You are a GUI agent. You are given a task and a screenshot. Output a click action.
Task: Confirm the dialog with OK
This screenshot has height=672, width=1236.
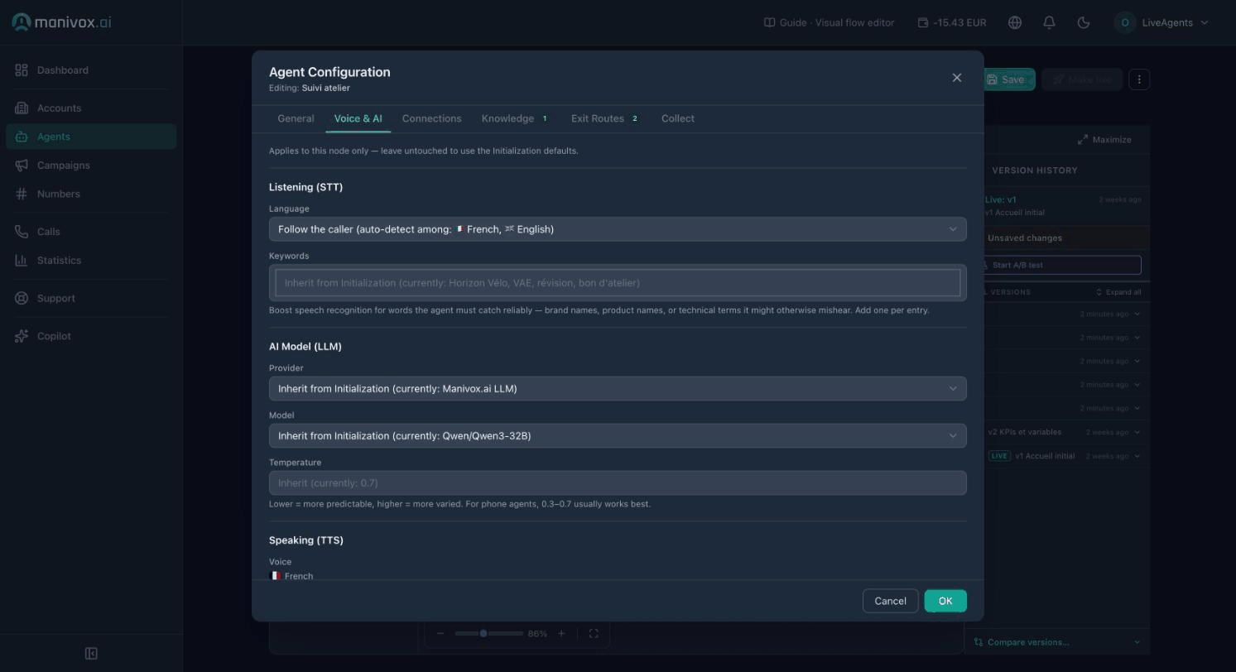(945, 601)
